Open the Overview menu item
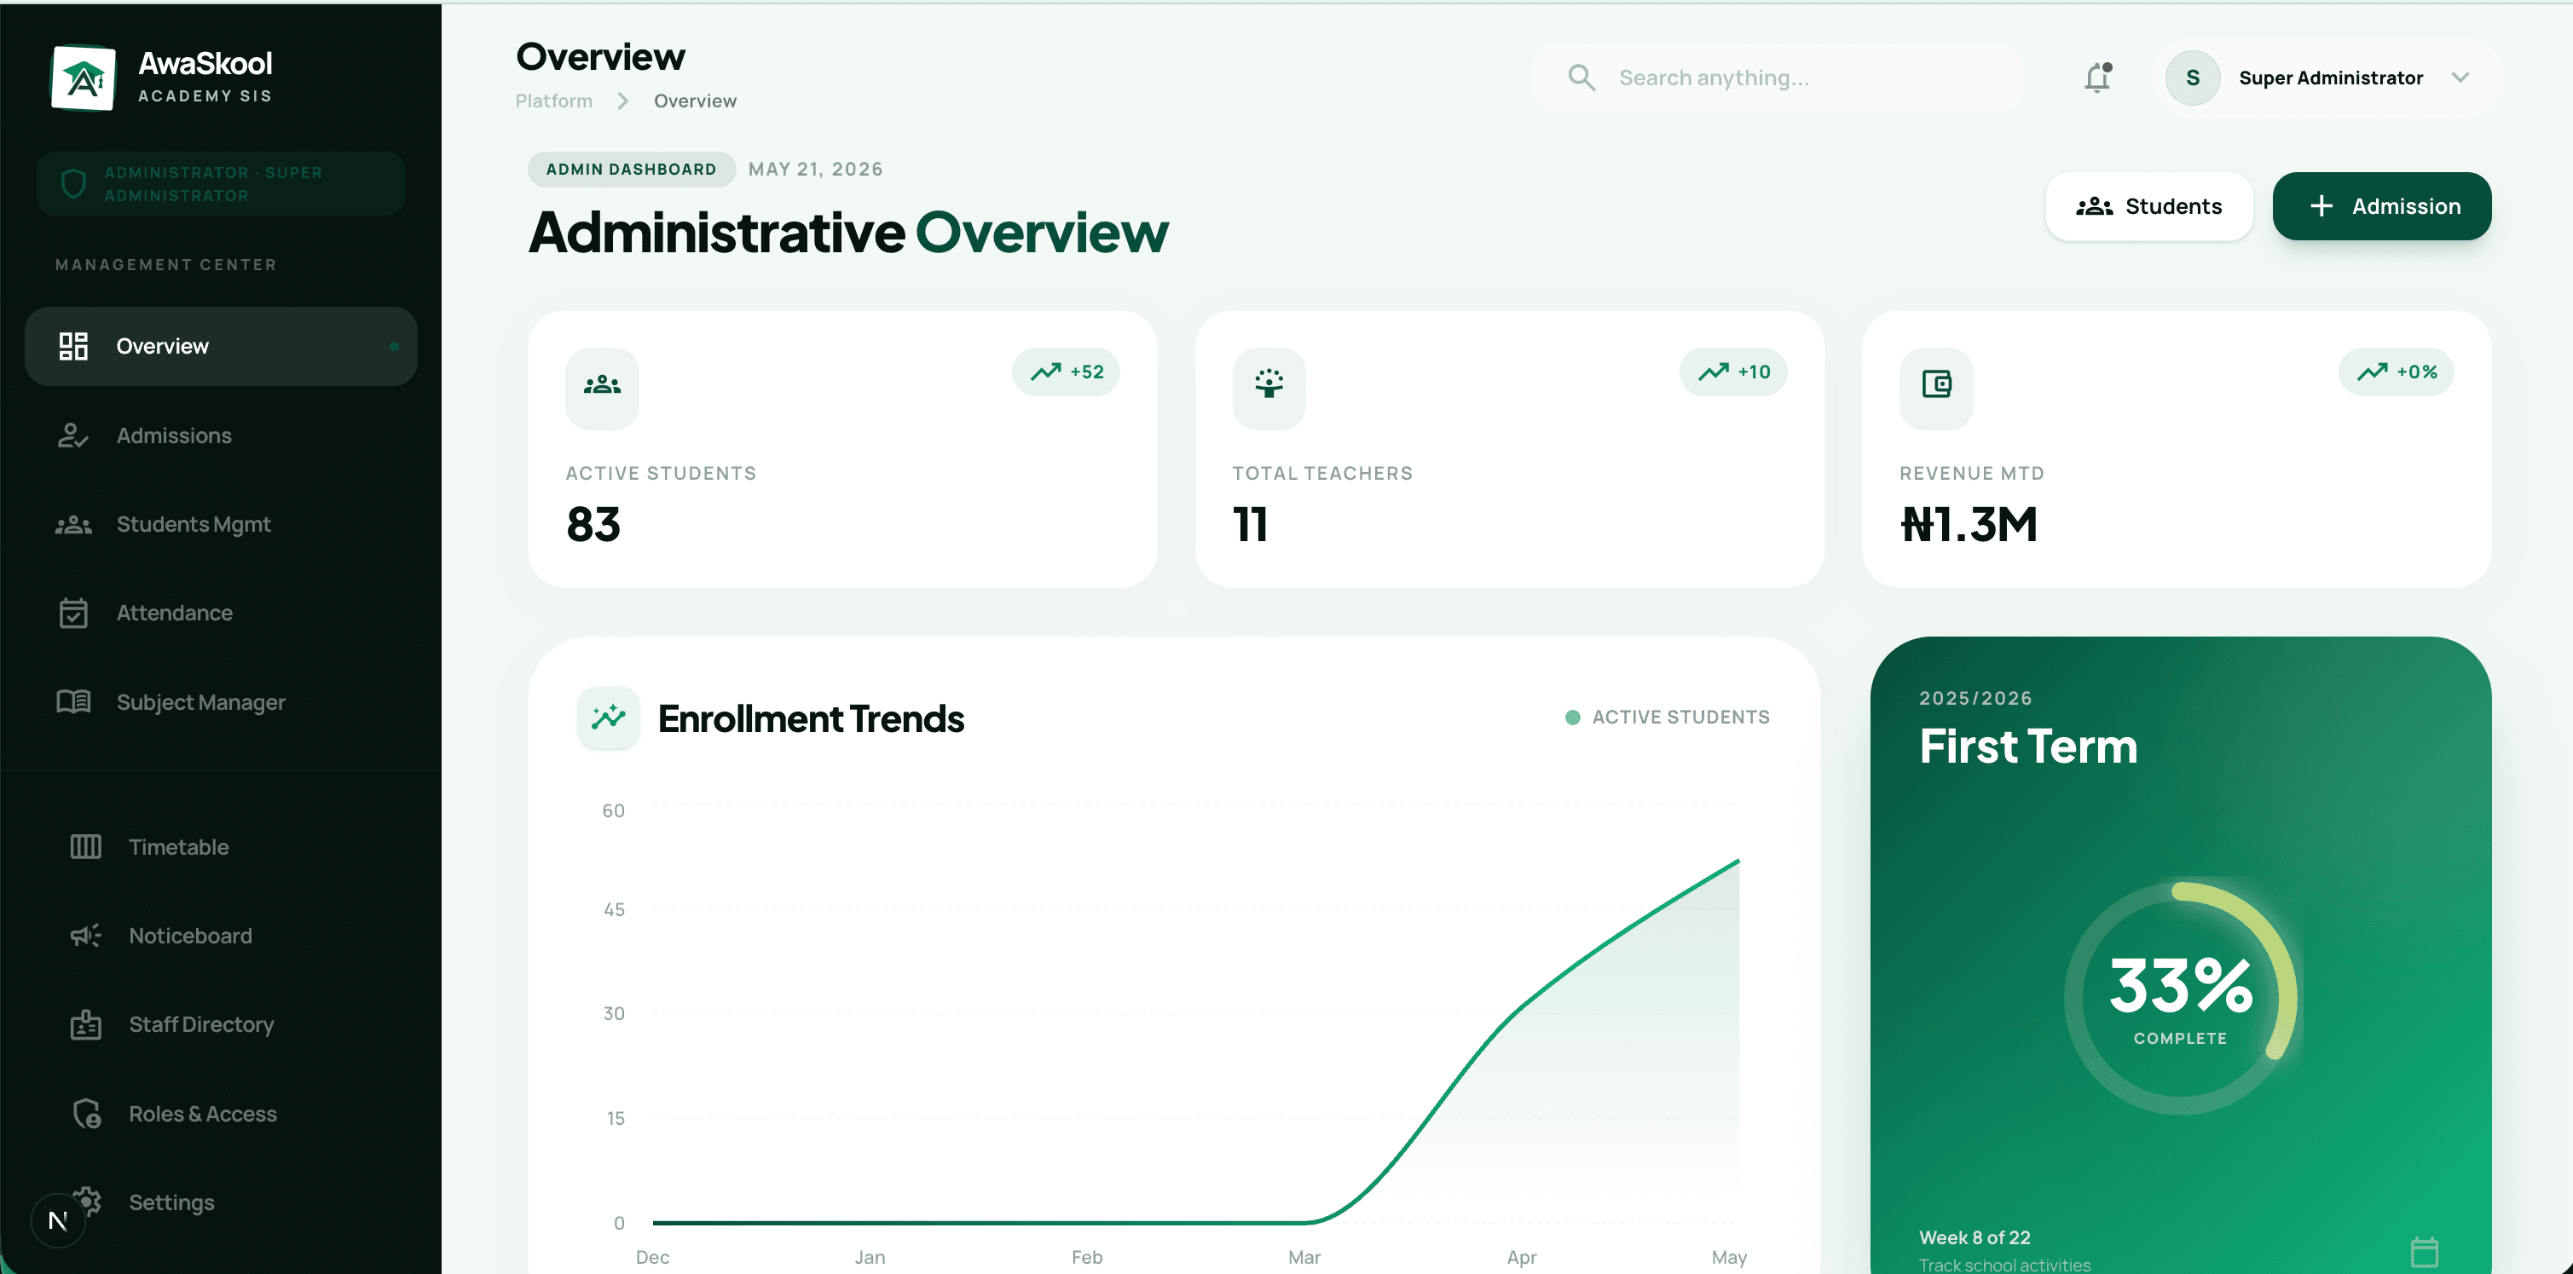This screenshot has height=1274, width=2573. click(x=221, y=347)
